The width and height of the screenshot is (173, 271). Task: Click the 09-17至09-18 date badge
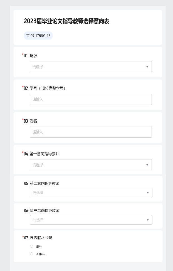[x=38, y=36]
